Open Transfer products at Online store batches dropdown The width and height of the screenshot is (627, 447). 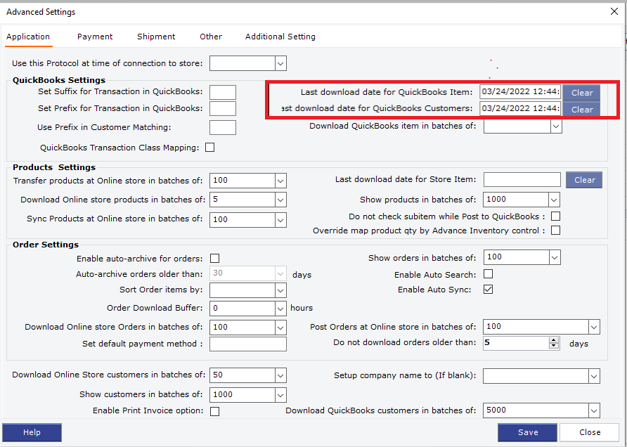[x=280, y=181]
